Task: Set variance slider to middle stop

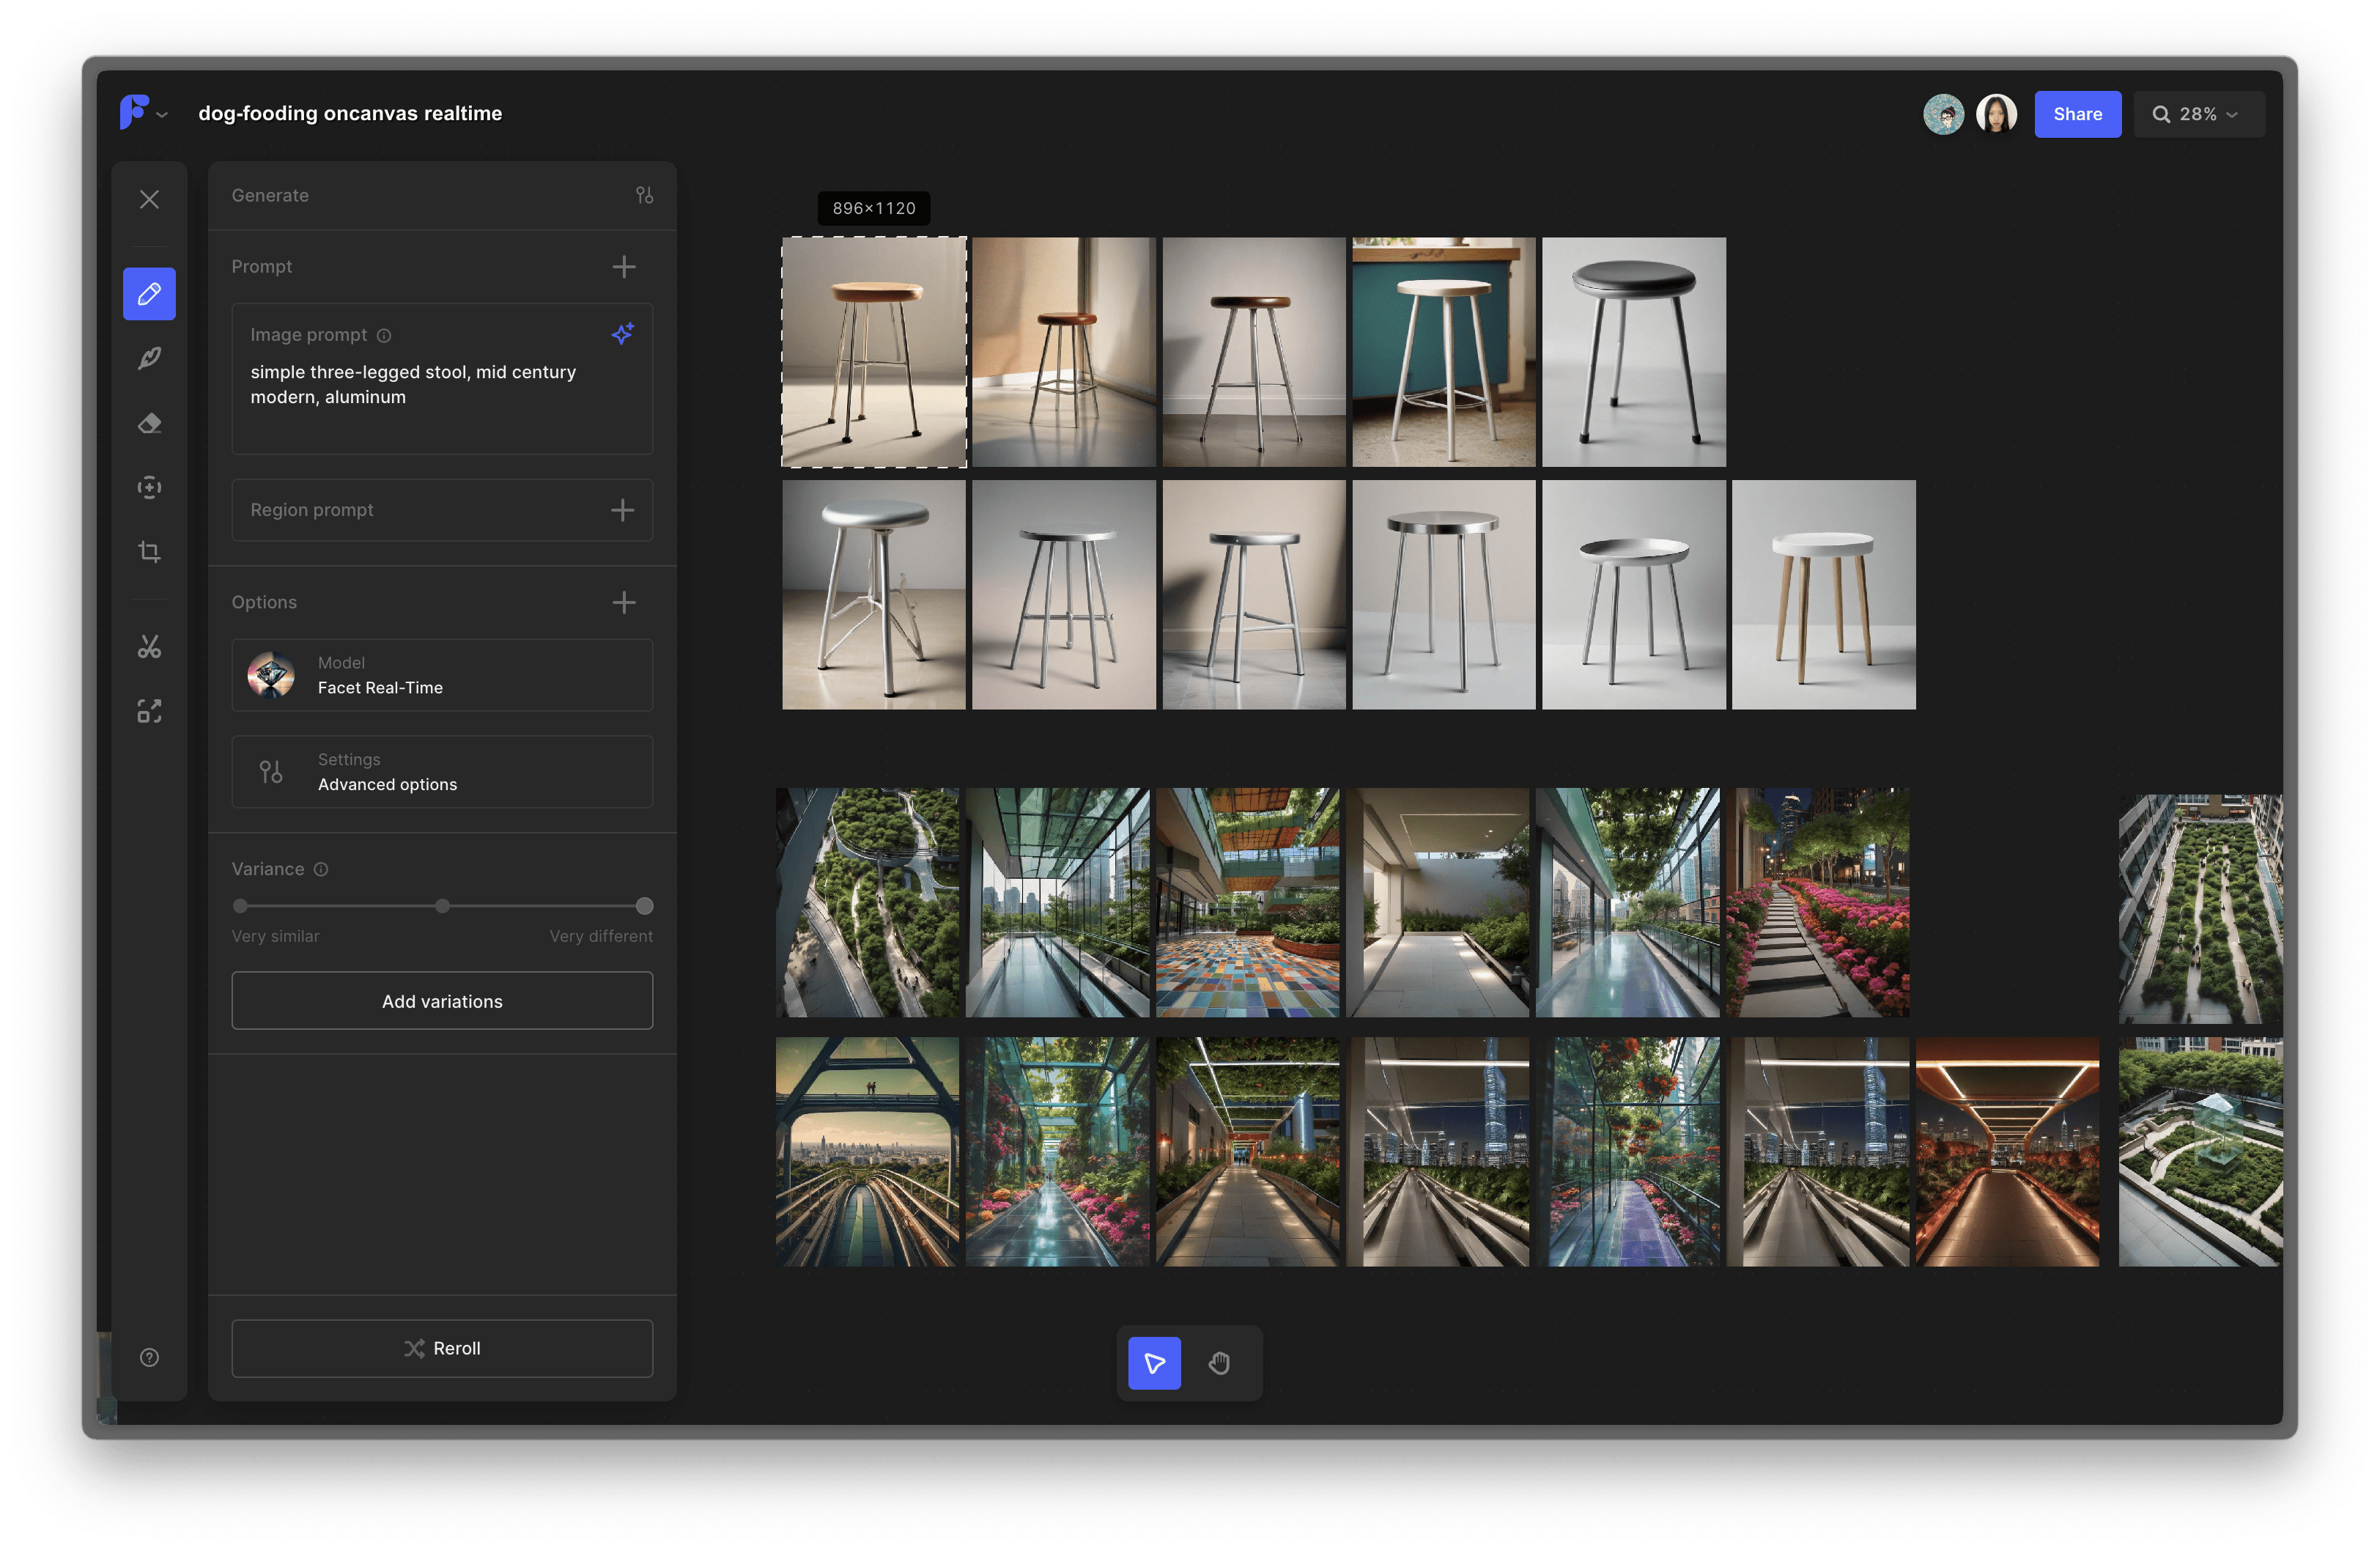Action: point(442,906)
